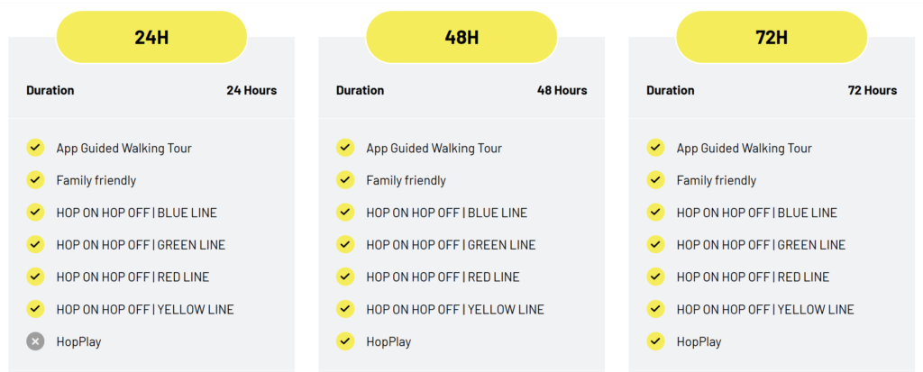Choose the 72H ticket pill
Viewport: 923px width, 372px height.
(x=772, y=37)
